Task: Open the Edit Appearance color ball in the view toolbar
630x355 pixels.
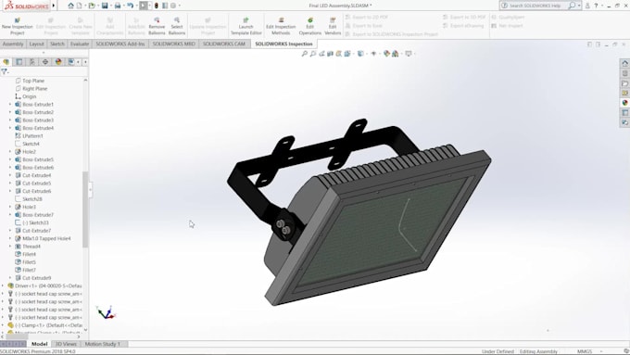Action: click(386, 54)
